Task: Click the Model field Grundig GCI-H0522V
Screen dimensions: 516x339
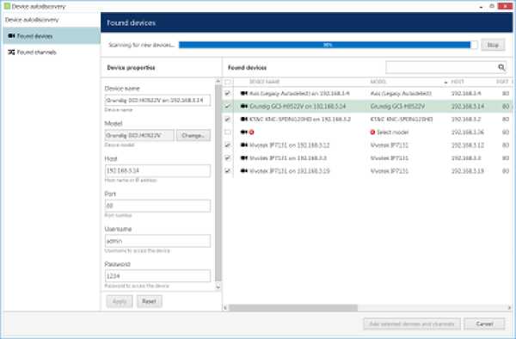Action: (x=139, y=135)
